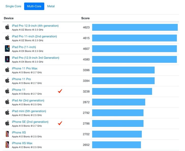The image size is (185, 151).
Task: Click the 2702 score value
Action: click(x=86, y=134)
